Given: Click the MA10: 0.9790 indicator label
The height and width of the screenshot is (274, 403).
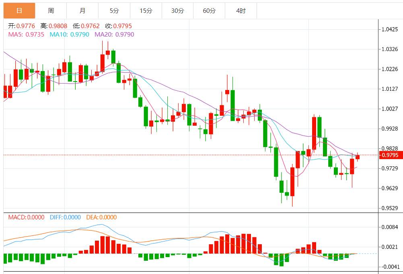Looking at the screenshot, I should point(70,35).
